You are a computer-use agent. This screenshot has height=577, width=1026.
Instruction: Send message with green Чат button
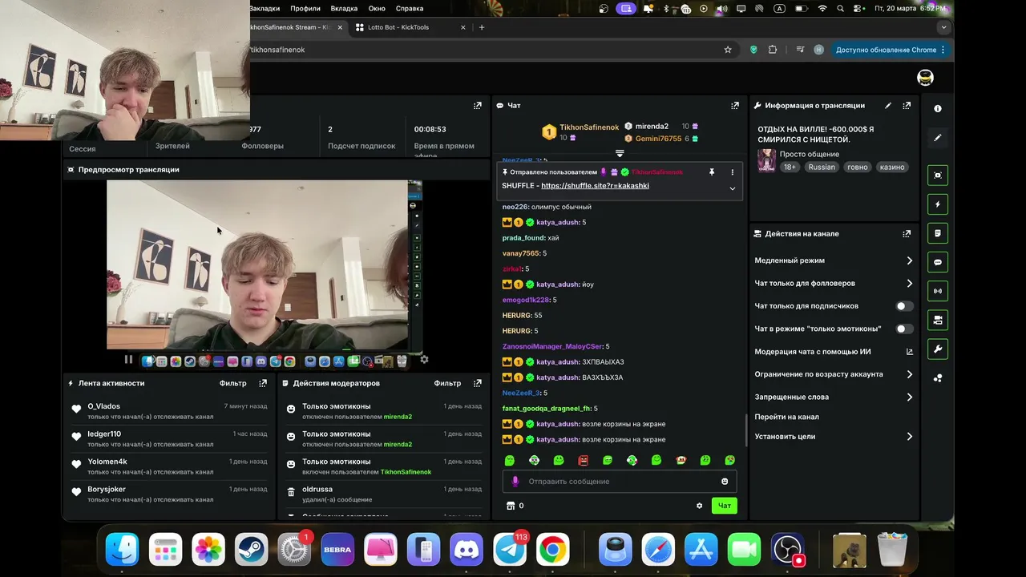pos(725,506)
